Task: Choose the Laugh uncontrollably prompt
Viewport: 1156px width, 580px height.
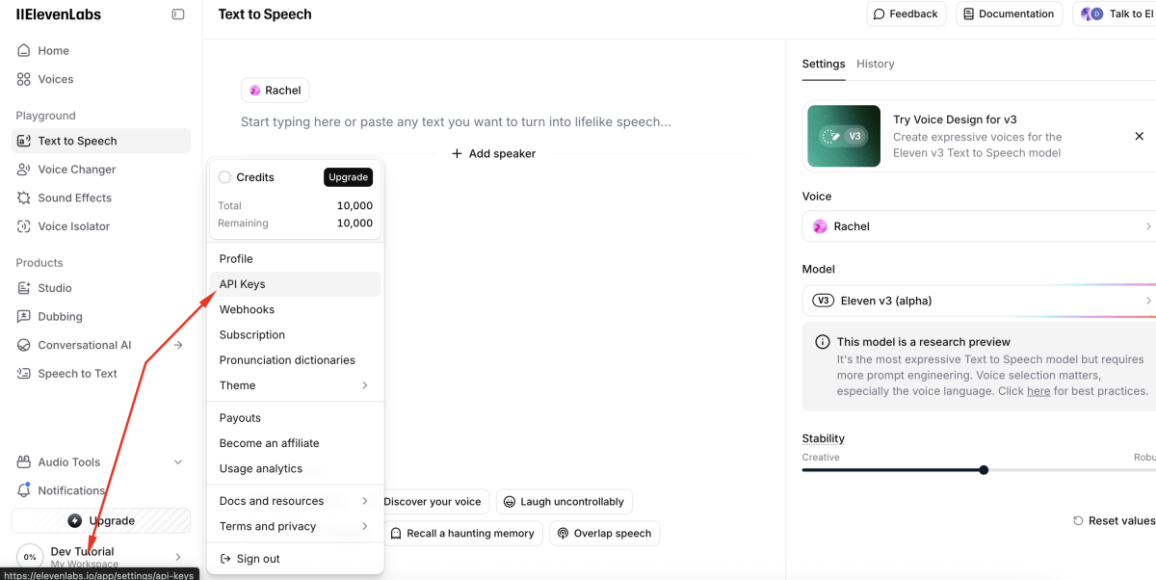Action: pyautogui.click(x=565, y=502)
